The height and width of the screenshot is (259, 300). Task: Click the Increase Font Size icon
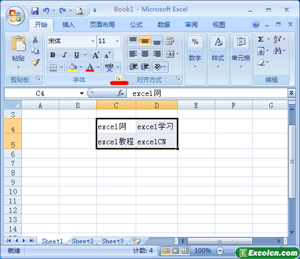(x=96, y=55)
